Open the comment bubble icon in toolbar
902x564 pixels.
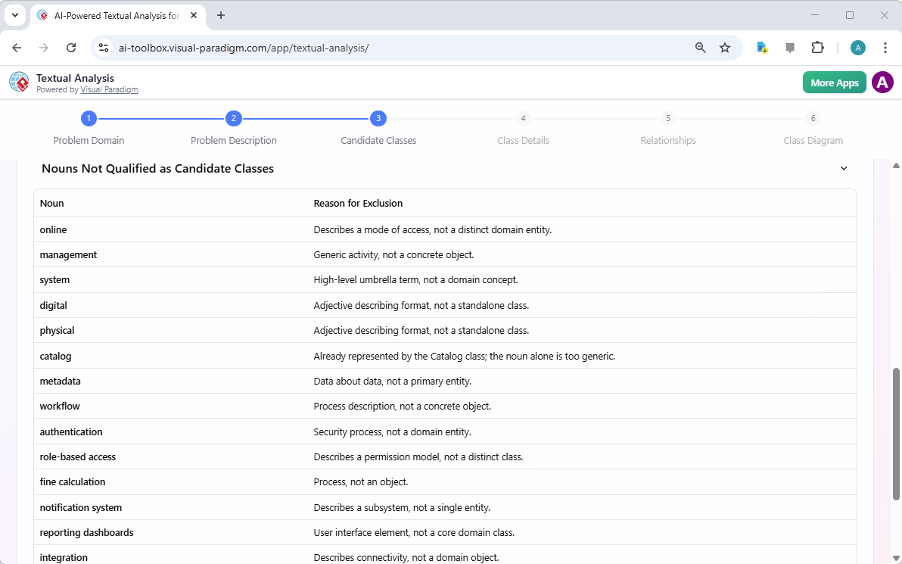[790, 47]
